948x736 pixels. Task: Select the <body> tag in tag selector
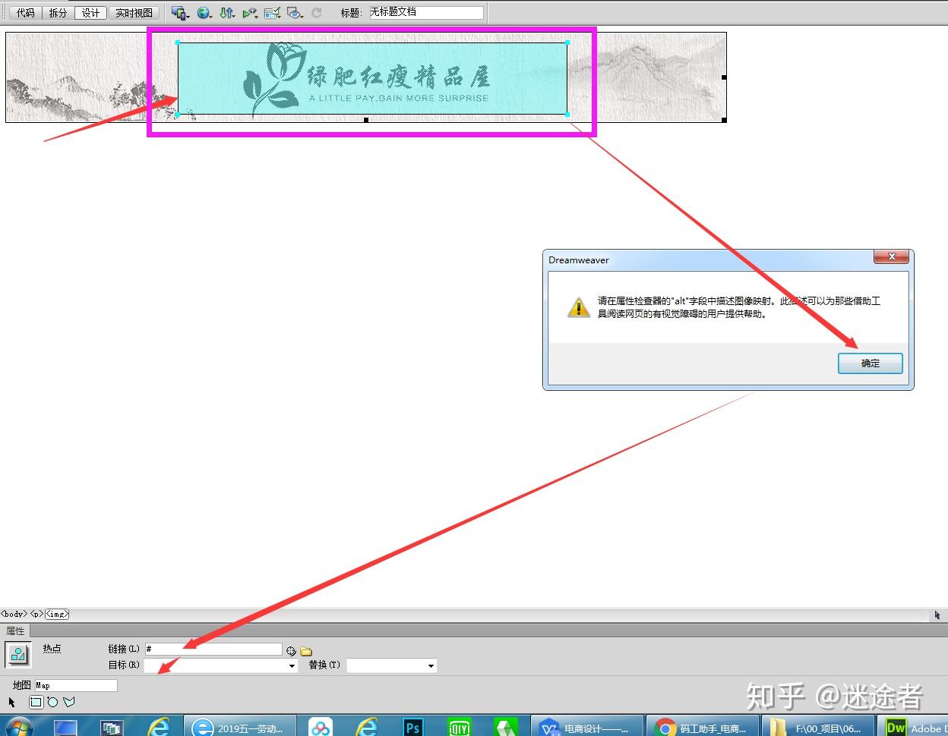coord(14,614)
